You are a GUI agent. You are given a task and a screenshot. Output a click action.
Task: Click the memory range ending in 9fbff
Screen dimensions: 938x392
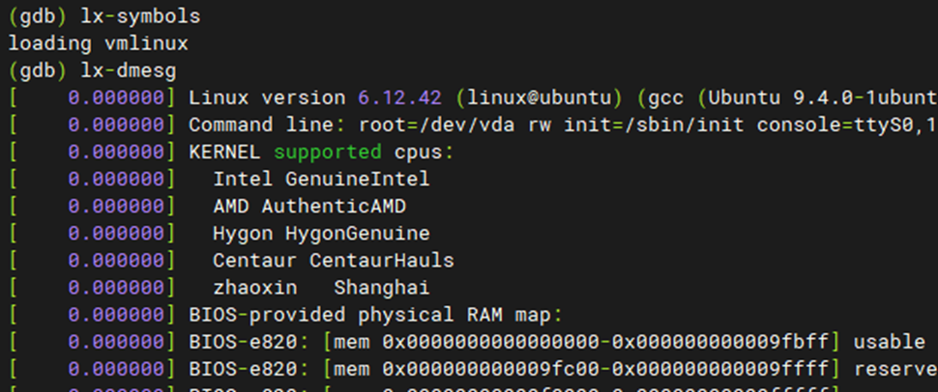click(581, 343)
